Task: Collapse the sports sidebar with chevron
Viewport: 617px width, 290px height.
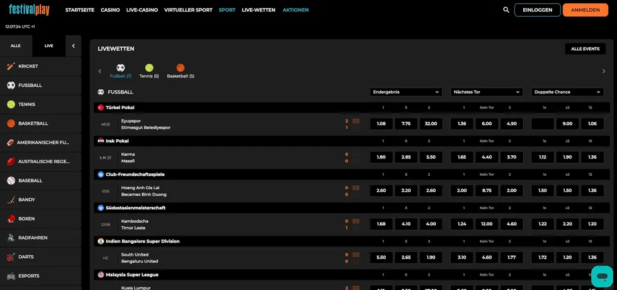Action: click(x=73, y=46)
